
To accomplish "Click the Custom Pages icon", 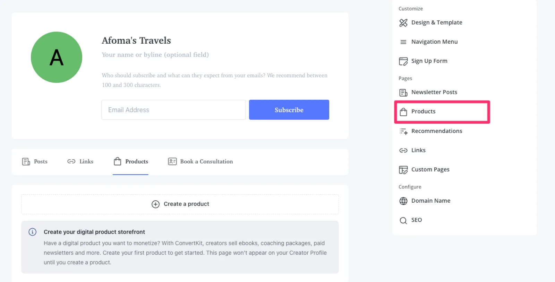I will click(403, 170).
